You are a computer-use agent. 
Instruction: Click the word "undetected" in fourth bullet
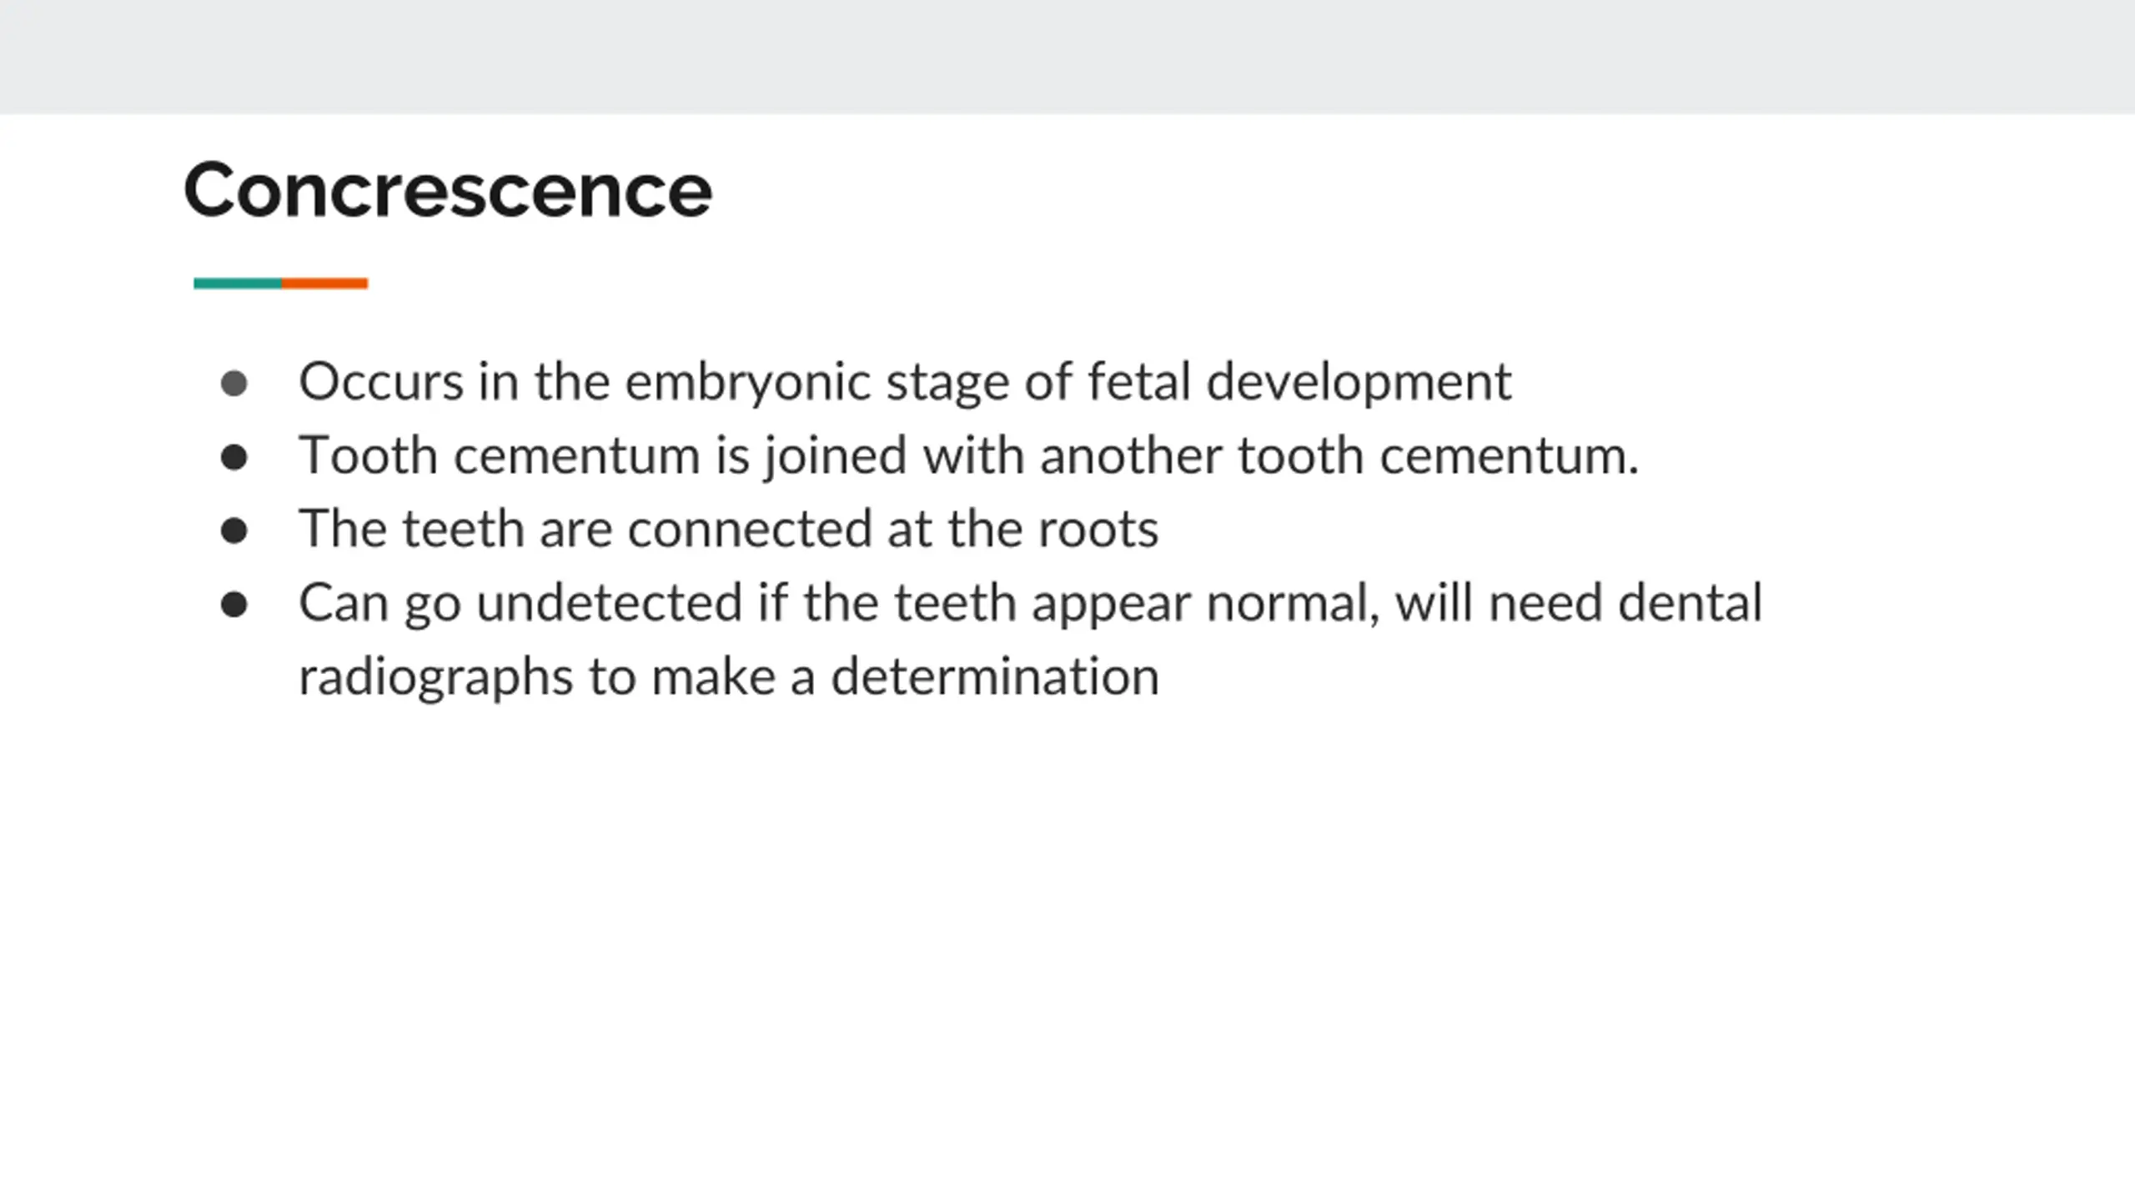609,602
